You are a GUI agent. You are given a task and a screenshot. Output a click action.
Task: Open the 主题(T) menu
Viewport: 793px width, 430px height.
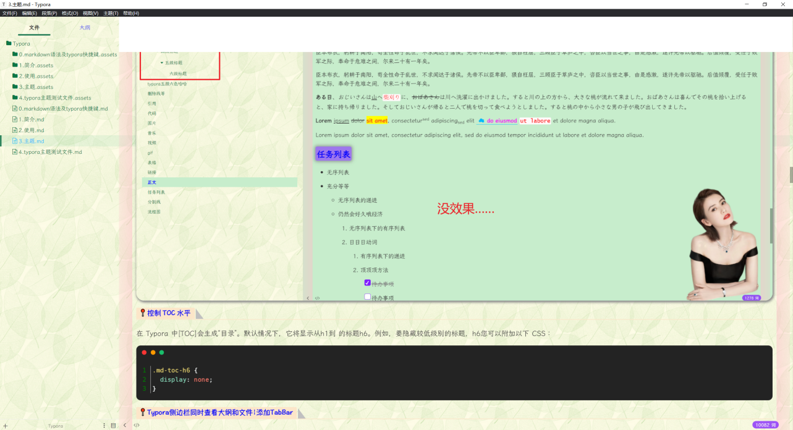[111, 13]
